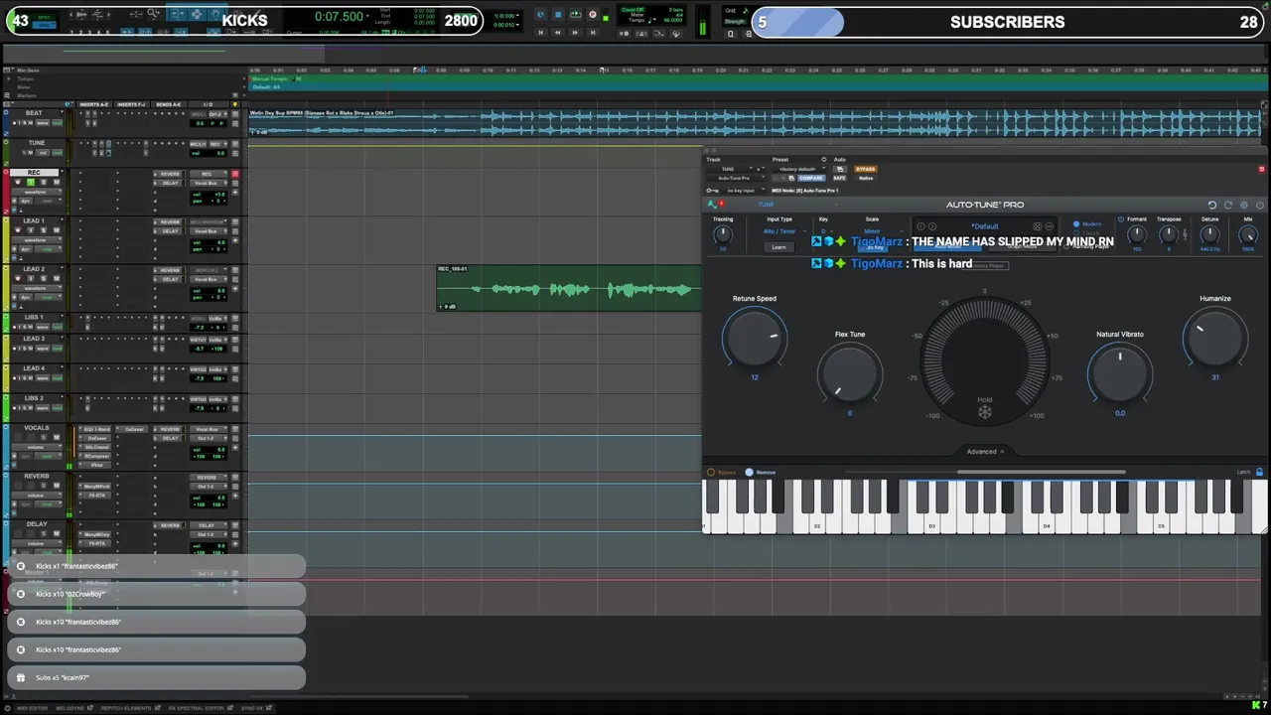
Task: Click the Hold freeze snowflake icon
Action: 984,412
